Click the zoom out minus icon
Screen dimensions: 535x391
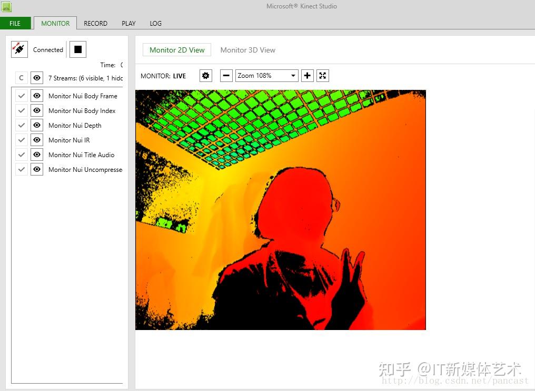point(226,76)
